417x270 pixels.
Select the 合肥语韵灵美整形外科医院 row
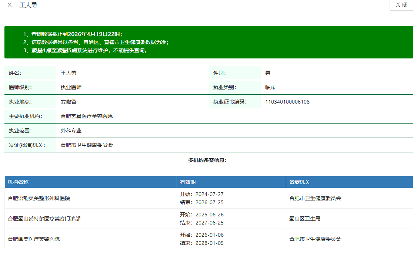[x=39, y=198]
